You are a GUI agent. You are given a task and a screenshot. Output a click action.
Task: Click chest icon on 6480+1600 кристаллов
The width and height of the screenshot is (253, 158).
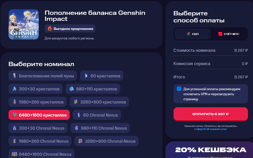[x=15, y=115]
